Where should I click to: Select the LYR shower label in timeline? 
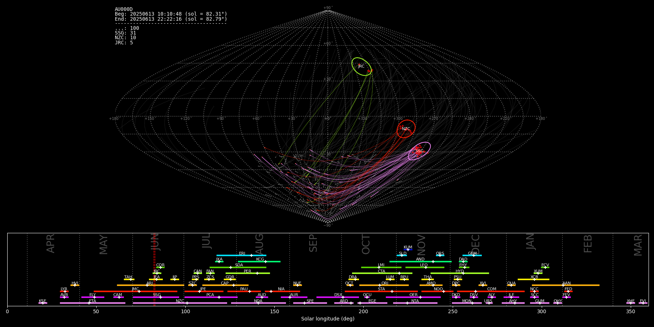[64, 289]
